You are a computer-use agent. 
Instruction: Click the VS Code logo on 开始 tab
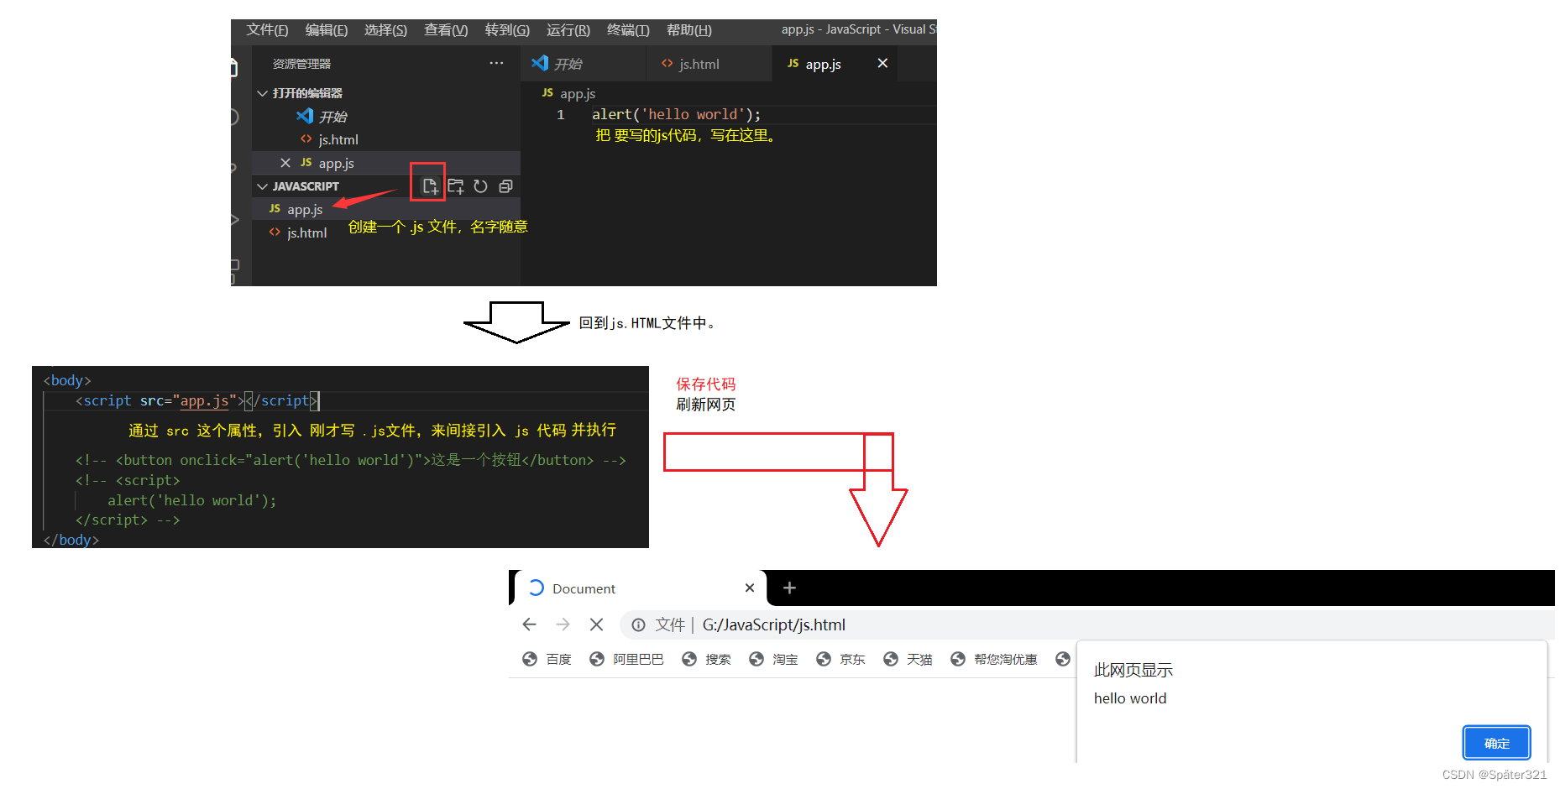(540, 63)
